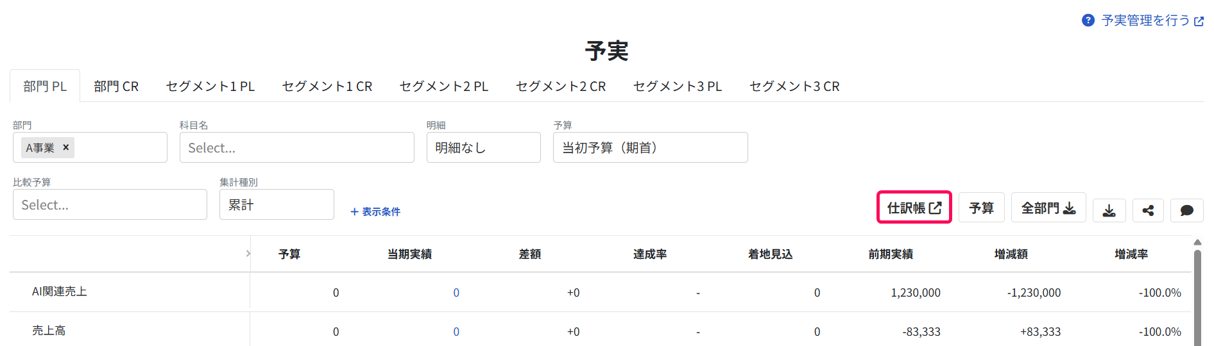Click the 達成率 column header
Image resolution: width=1214 pixels, height=346 pixels.
[650, 254]
